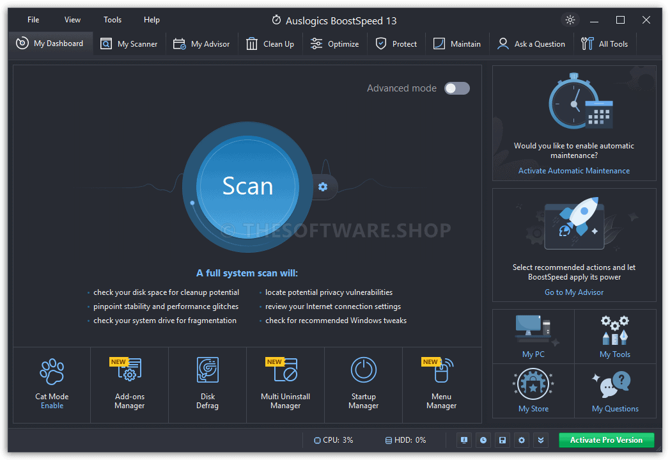This screenshot has width=670, height=460.
Task: Expand the double-chevron status bar button
Action: click(x=540, y=440)
